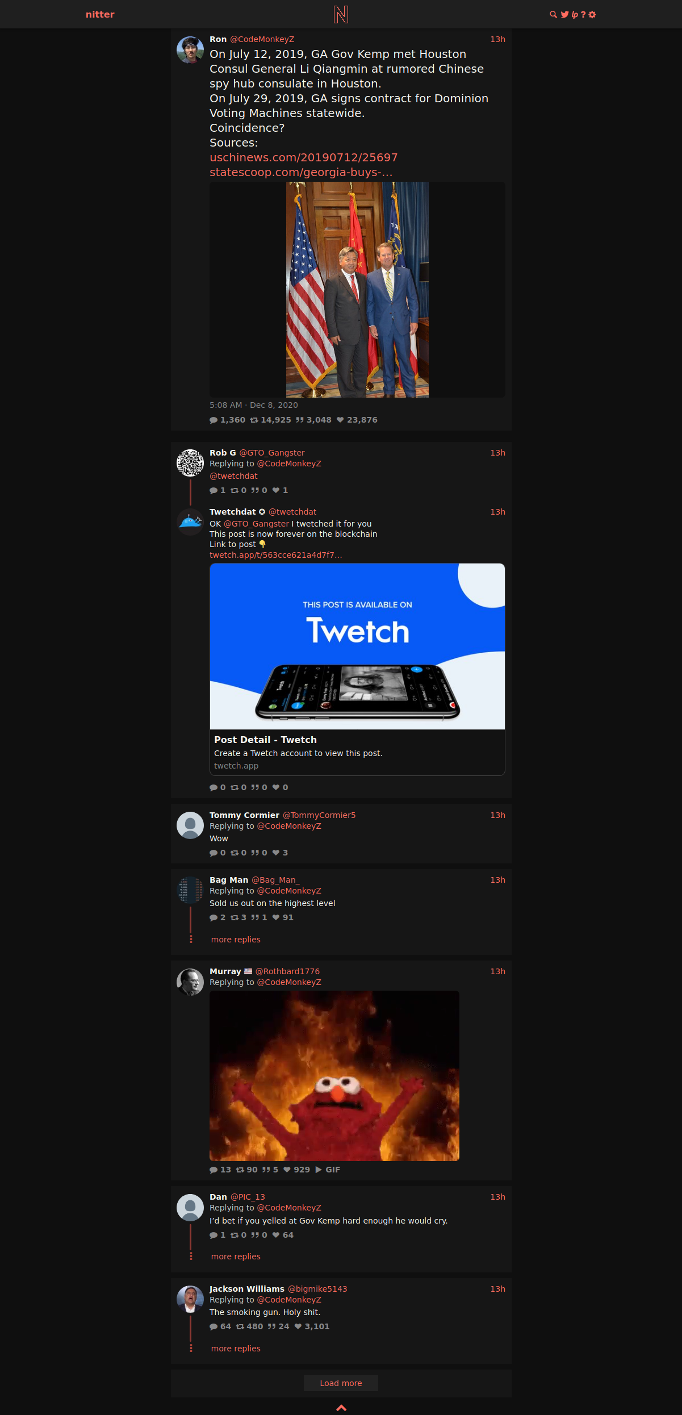
Task: Open Ron's profile avatar
Action: (x=190, y=50)
